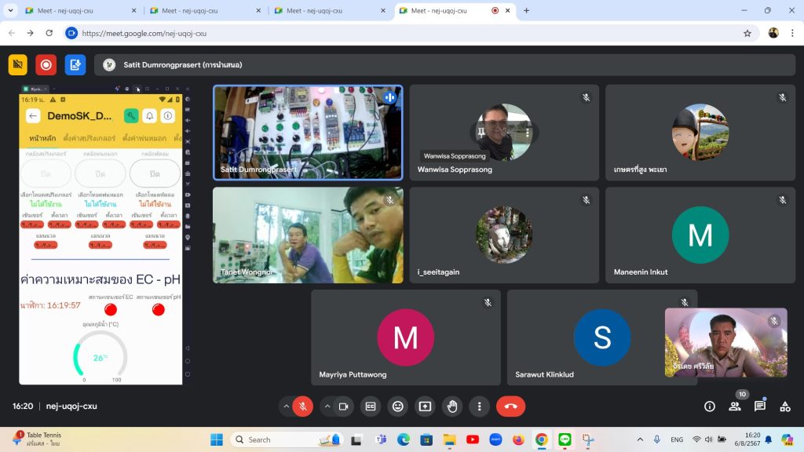The width and height of the screenshot is (804, 452).
Task: Expand video settings chevron beside camera
Action: coord(327,406)
